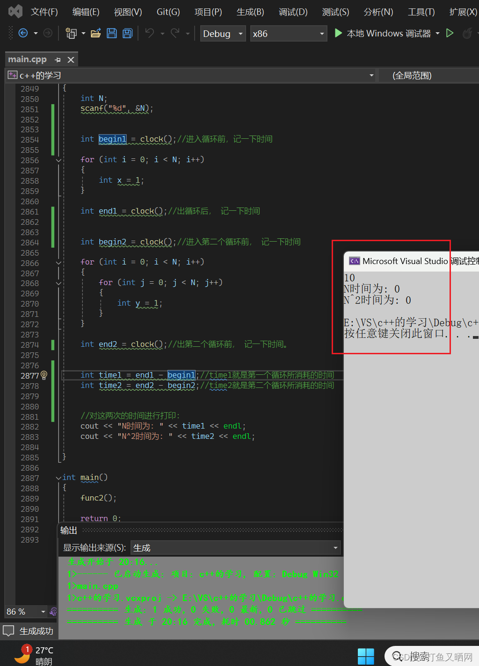Click the project icon beside c++的学习
Image resolution: width=479 pixels, height=666 pixels.
(13, 75)
